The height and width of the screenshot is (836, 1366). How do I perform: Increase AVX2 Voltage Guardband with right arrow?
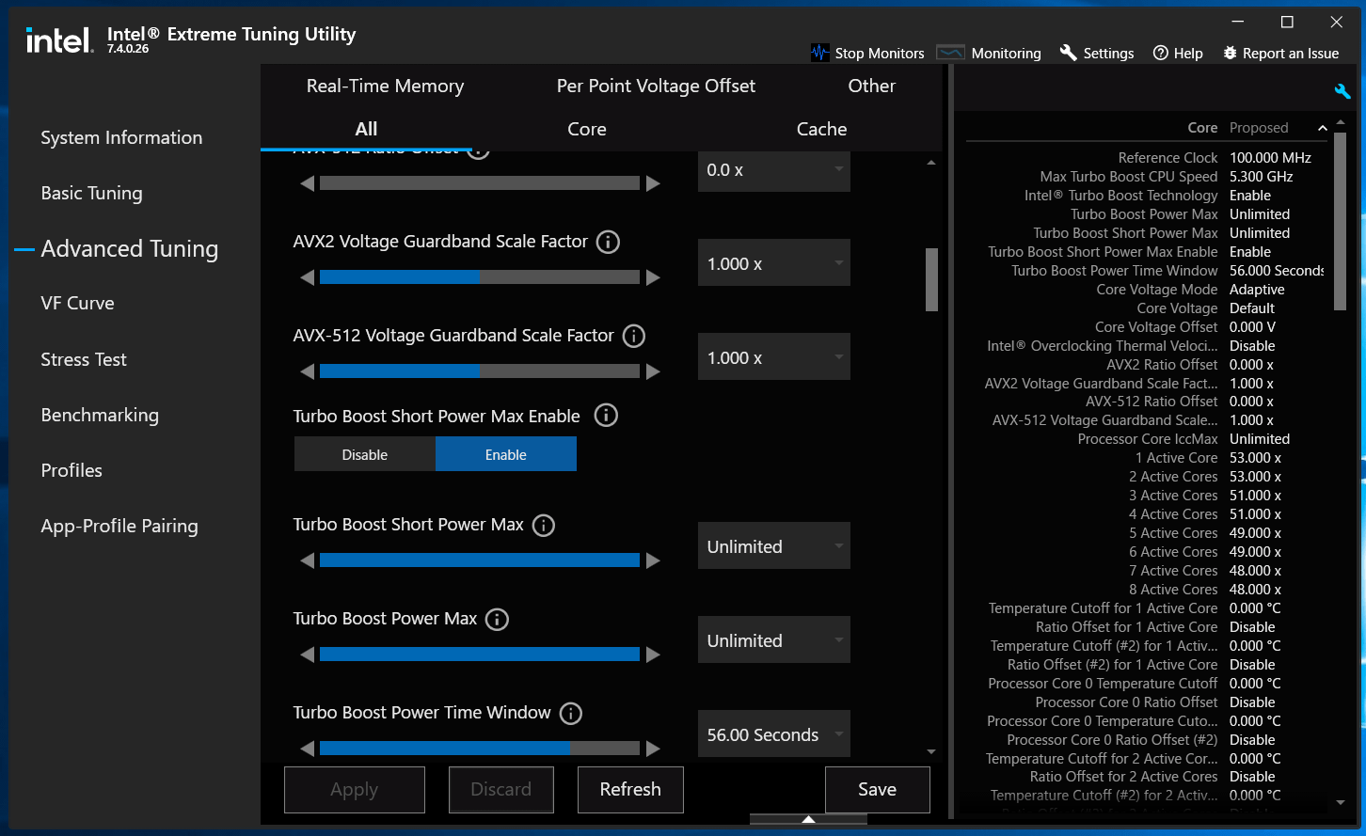(x=653, y=277)
